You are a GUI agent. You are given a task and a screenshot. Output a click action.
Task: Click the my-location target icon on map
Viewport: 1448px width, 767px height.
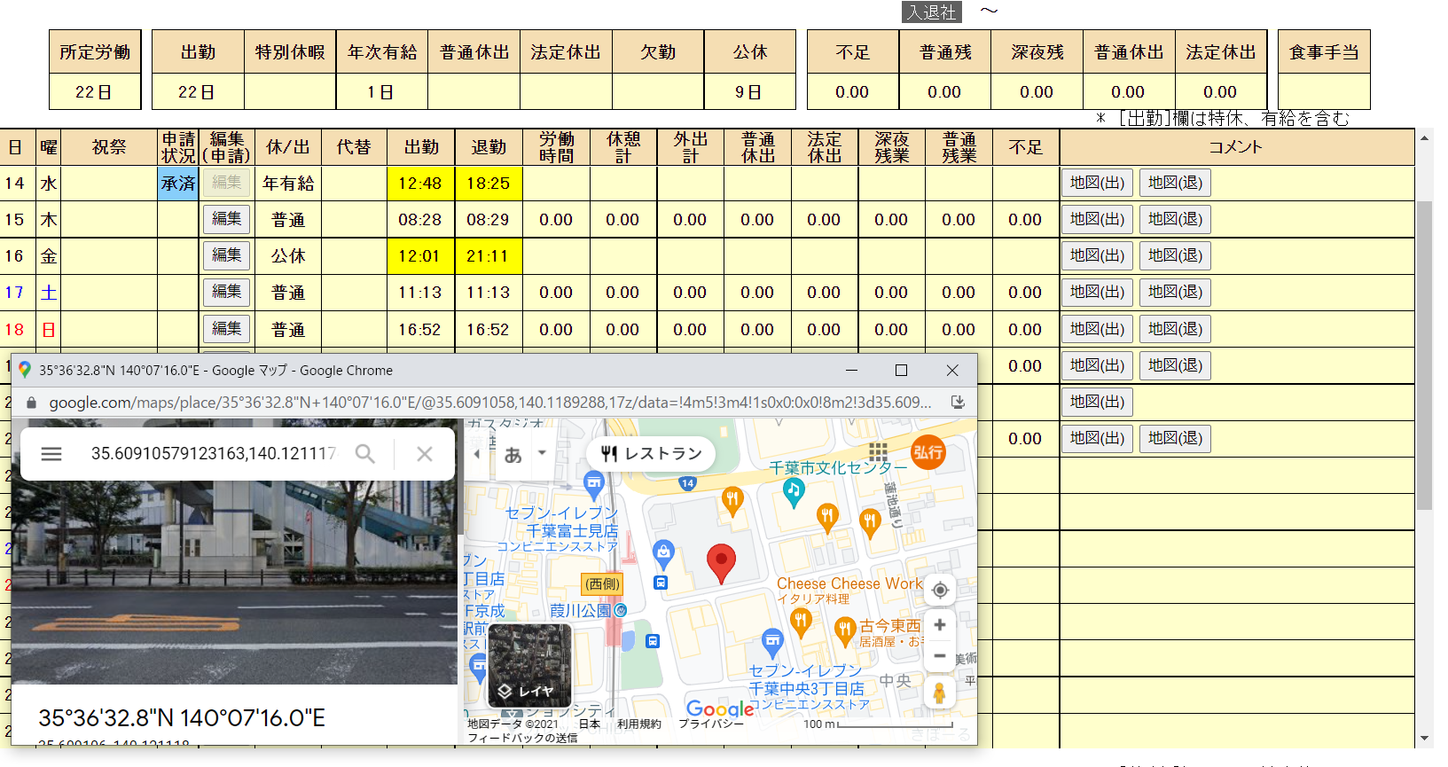940,590
